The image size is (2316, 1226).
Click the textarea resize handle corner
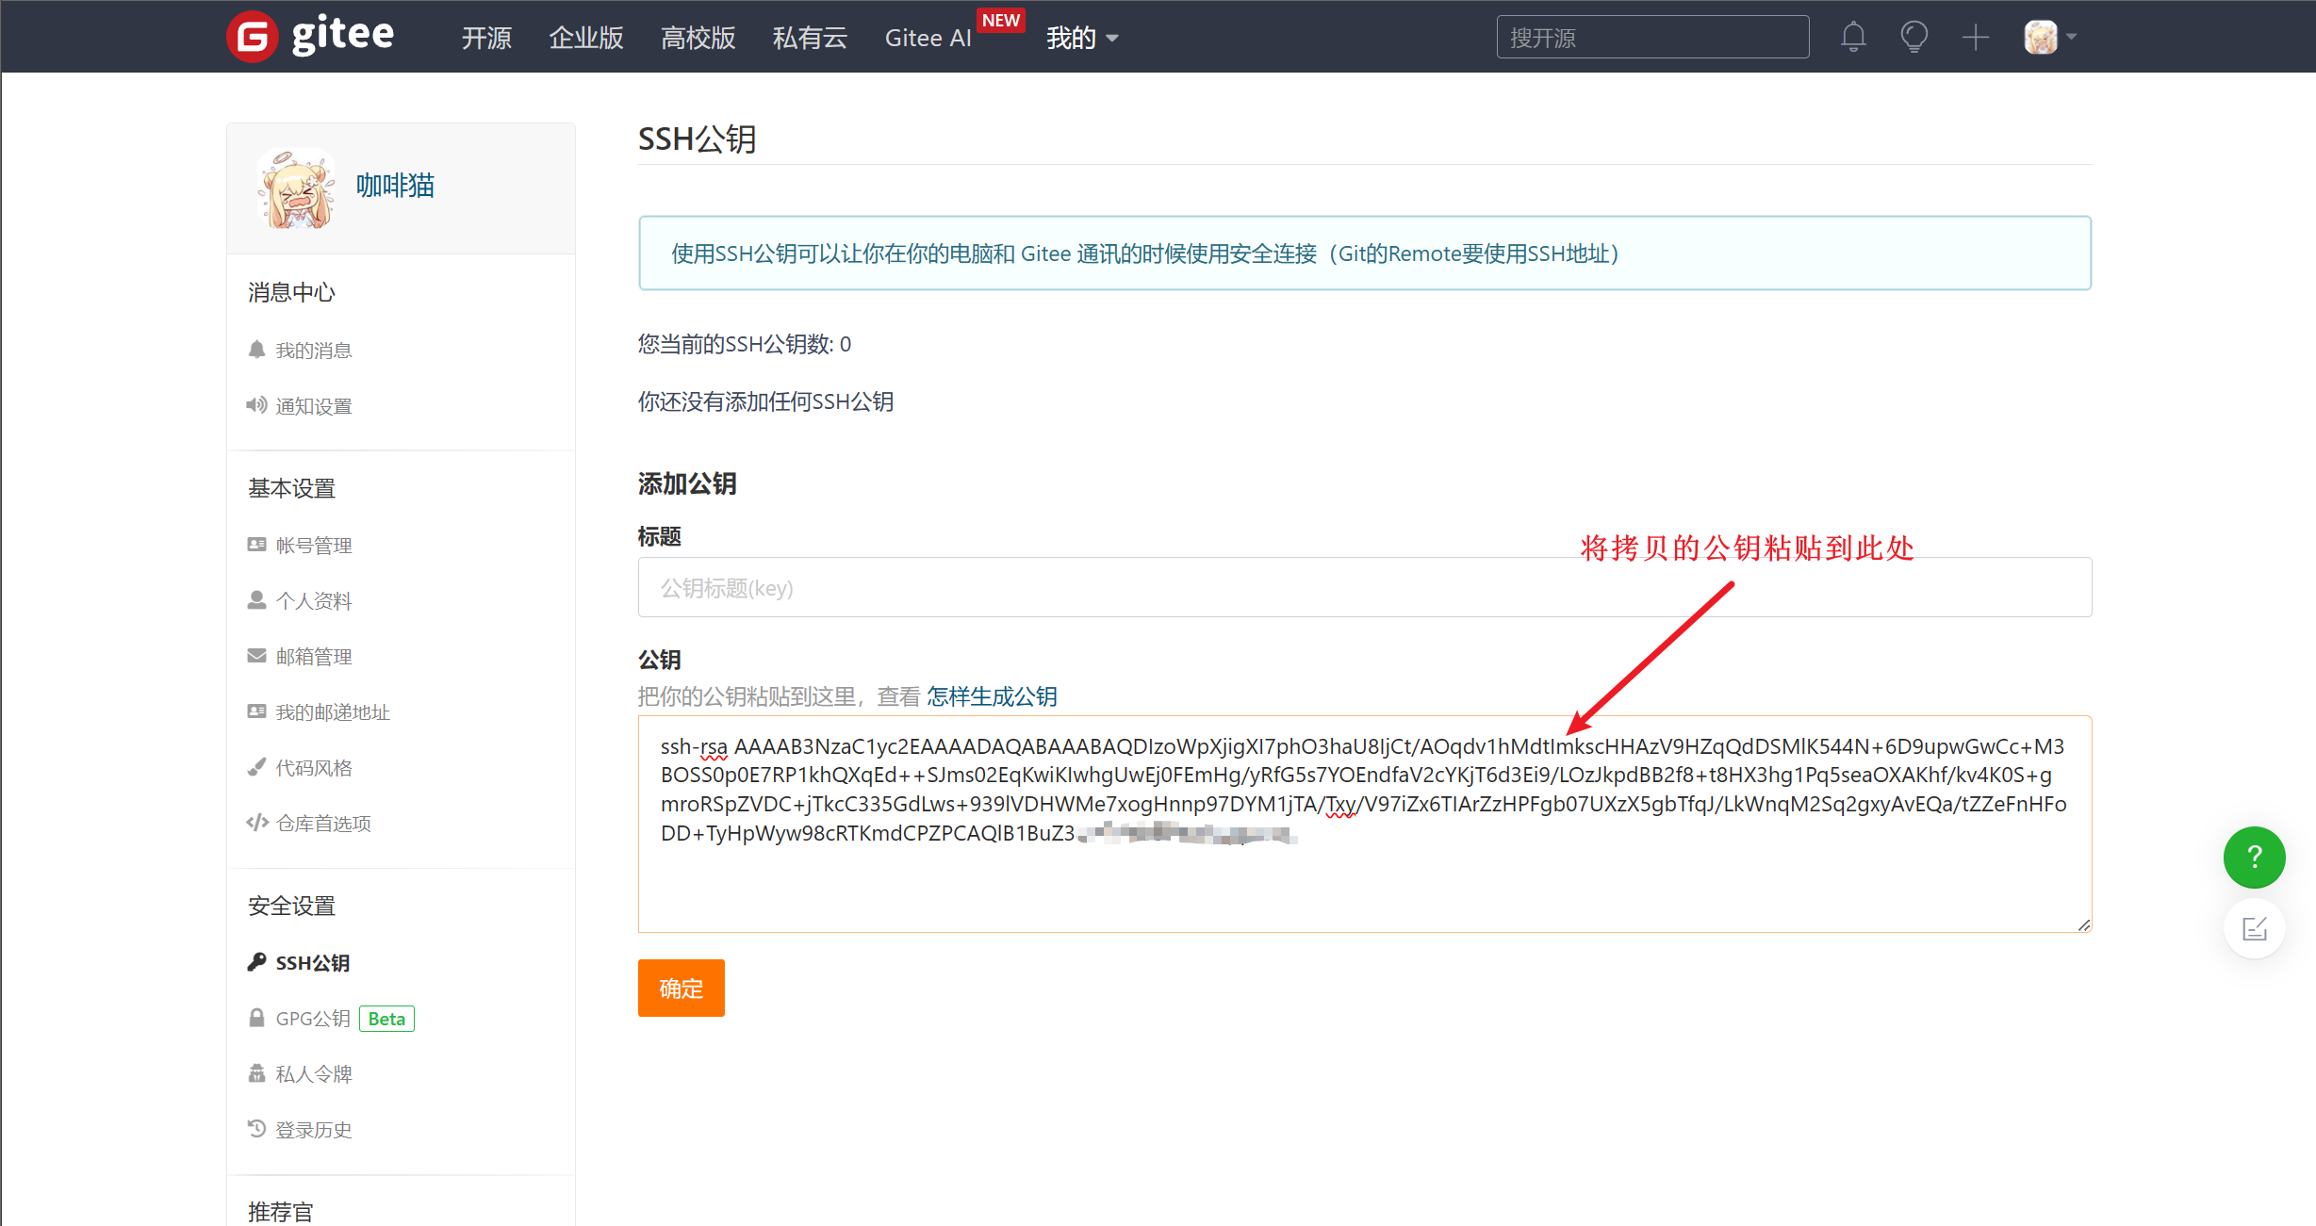pos(2083,925)
